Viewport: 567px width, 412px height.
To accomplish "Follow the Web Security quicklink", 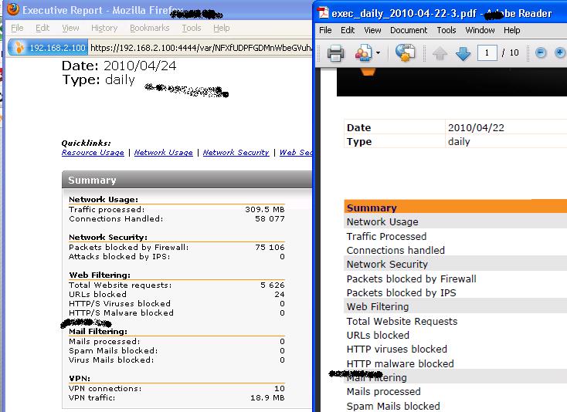I will pos(295,153).
